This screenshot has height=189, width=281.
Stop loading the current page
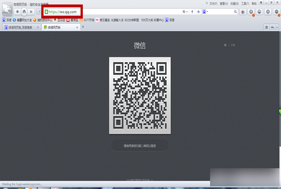[31, 12]
